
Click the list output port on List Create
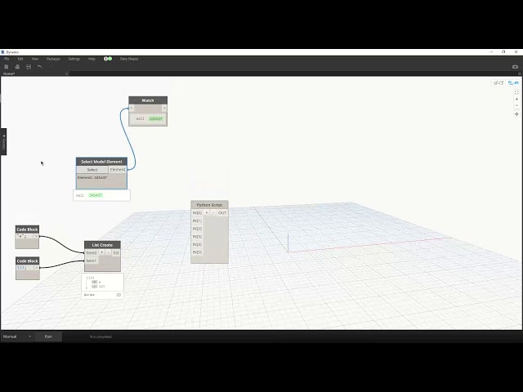click(116, 252)
